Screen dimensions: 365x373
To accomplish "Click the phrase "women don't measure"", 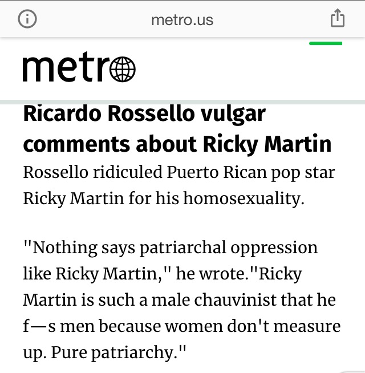I will click(269, 326).
